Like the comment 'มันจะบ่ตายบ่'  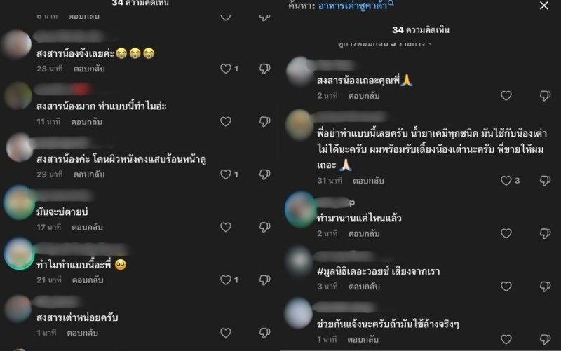click(x=225, y=227)
